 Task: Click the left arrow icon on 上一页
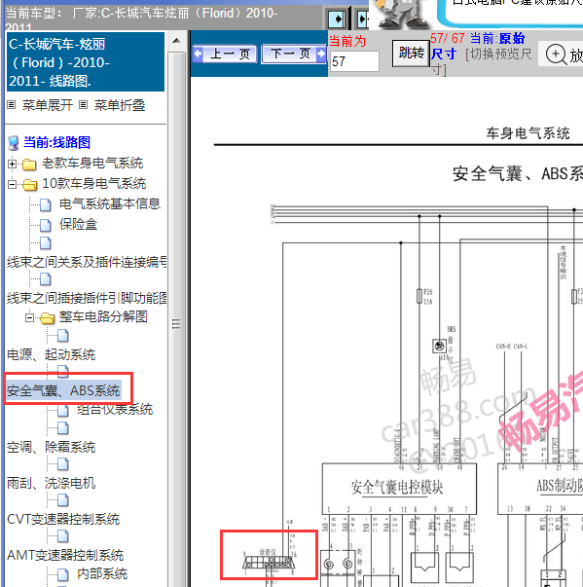(199, 54)
